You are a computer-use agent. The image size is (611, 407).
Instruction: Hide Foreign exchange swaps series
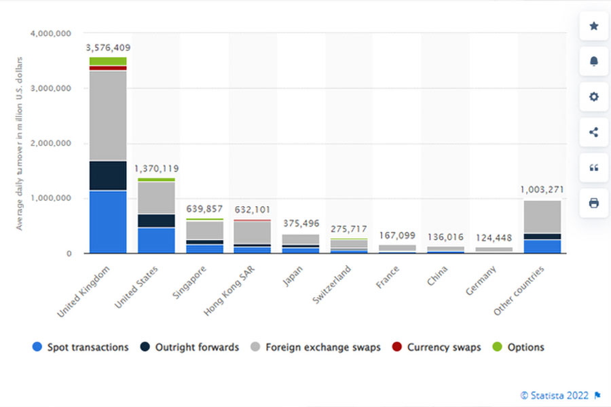tap(317, 347)
